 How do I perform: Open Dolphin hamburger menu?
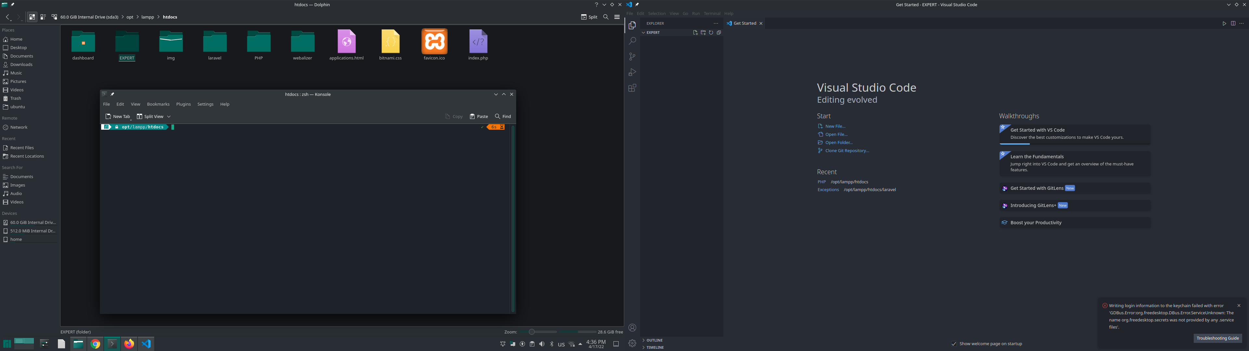coord(617,17)
